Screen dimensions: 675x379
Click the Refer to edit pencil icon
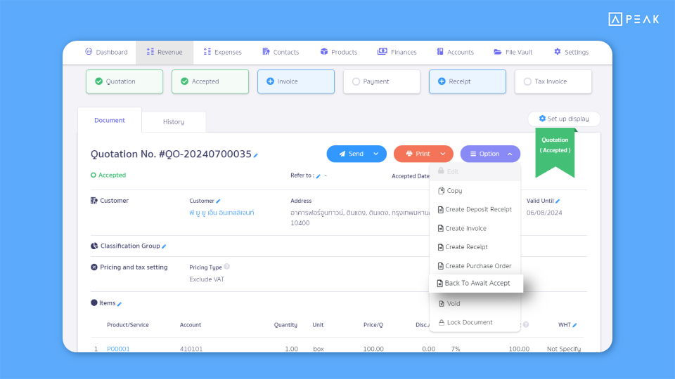click(x=318, y=176)
